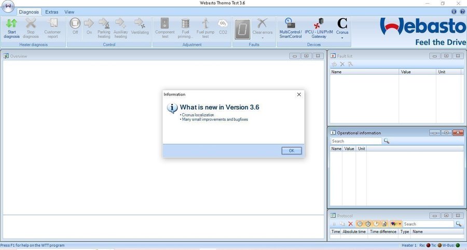Click the Protocol search magnifier icon
467x250 pixels.
(458, 224)
